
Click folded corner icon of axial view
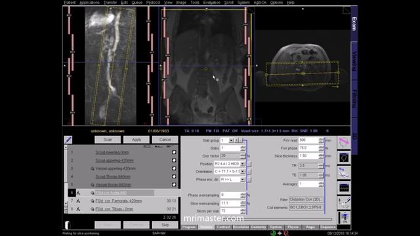coord(346,10)
